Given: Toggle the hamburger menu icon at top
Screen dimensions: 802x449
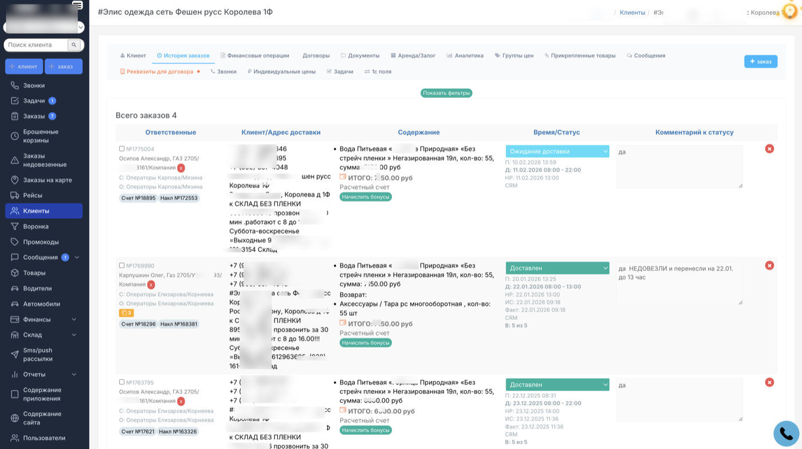Looking at the screenshot, I should pyautogui.click(x=77, y=5).
